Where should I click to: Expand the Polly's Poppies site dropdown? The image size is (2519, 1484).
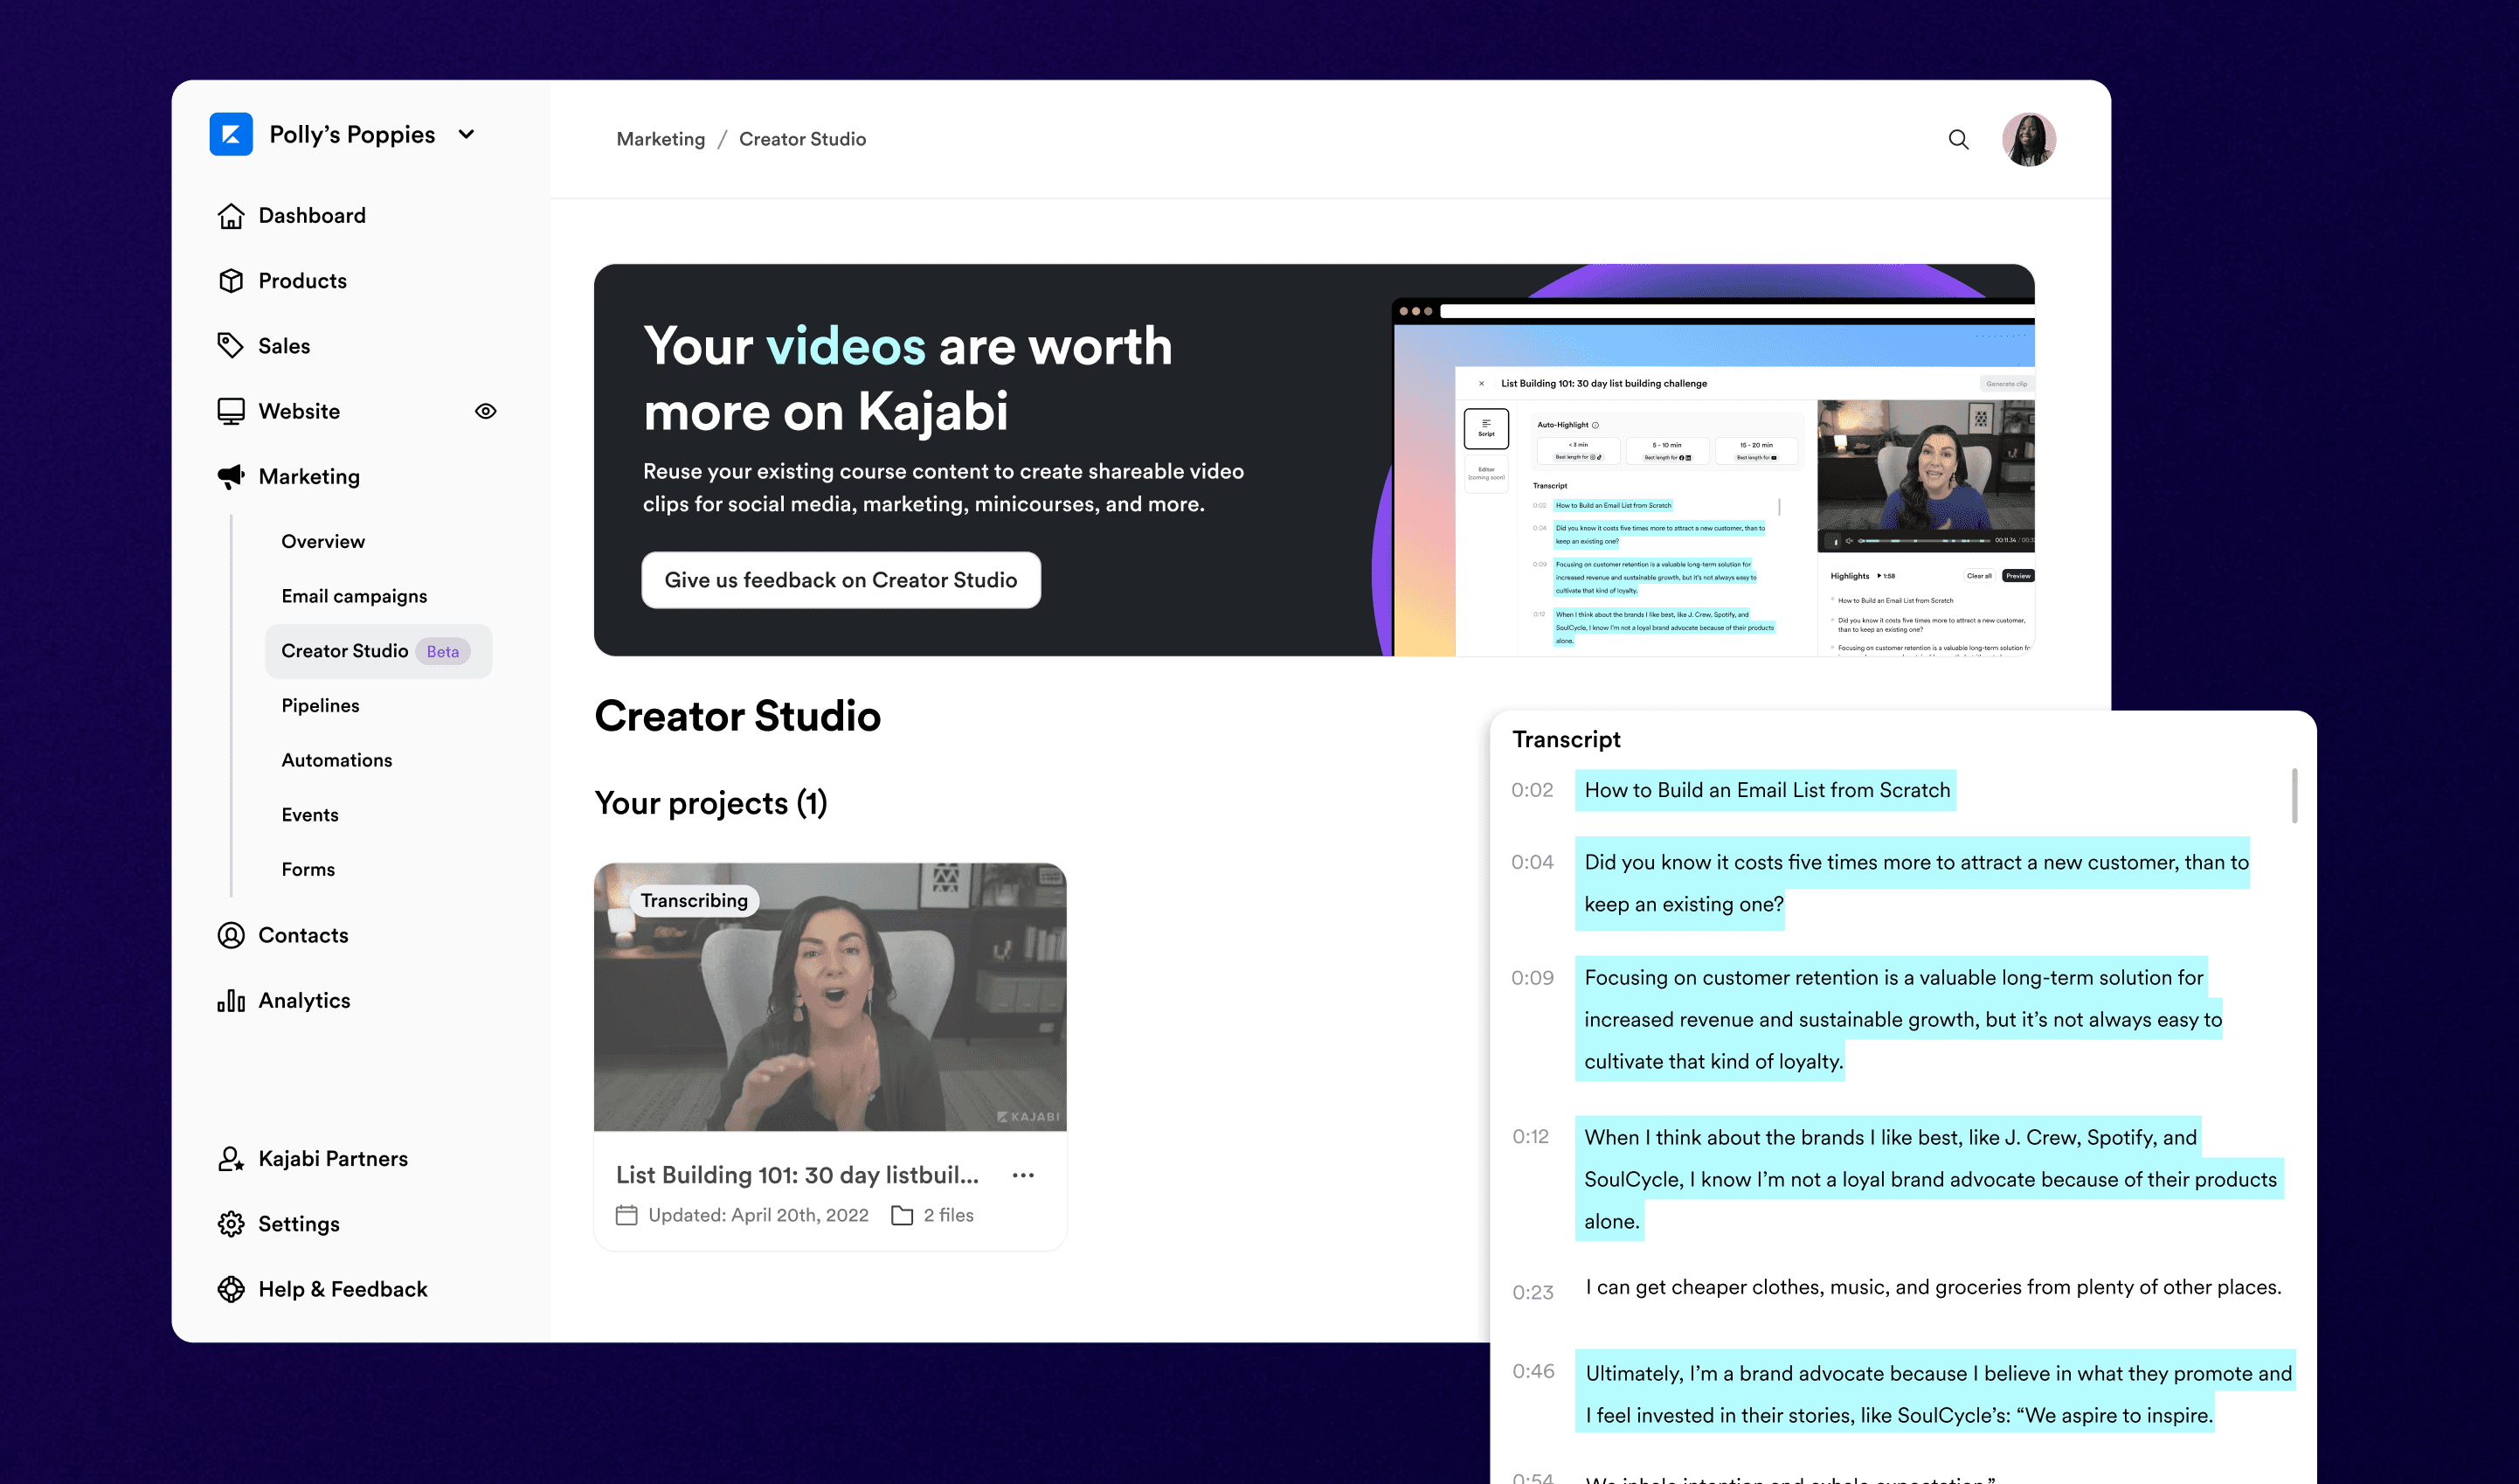click(x=467, y=134)
